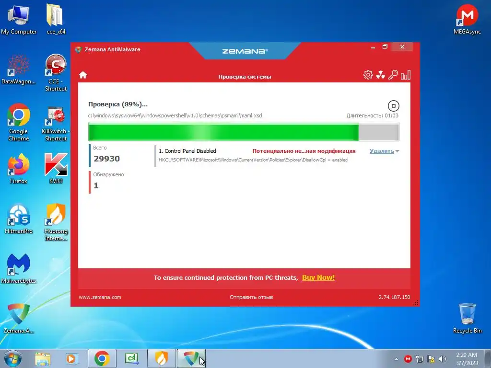Click the Длительность: 01:03 duration text
The height and width of the screenshot is (368, 491).
(372, 115)
